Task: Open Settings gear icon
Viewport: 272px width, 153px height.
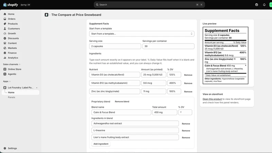Action: pos(5,148)
